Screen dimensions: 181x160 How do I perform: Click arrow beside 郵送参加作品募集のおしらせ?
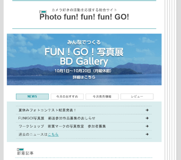coord(147,118)
